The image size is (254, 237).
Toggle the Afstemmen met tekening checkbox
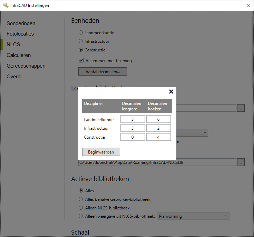click(81, 61)
